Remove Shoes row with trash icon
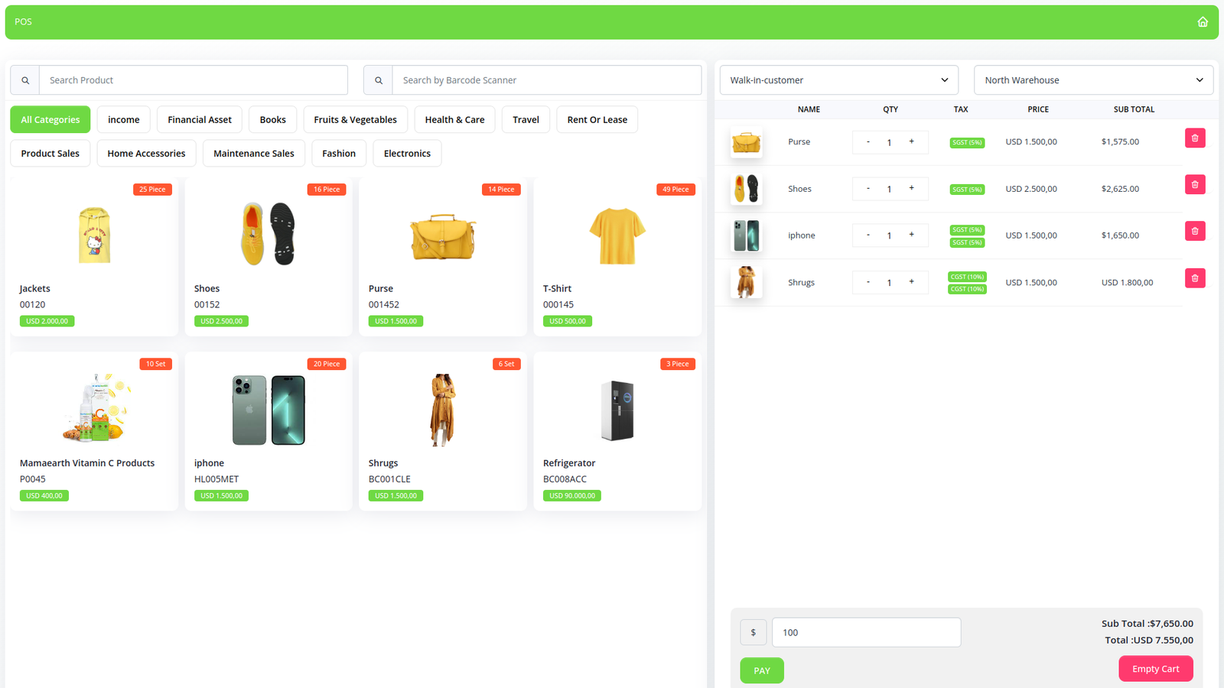Viewport: 1224px width, 688px height. 1194,185
